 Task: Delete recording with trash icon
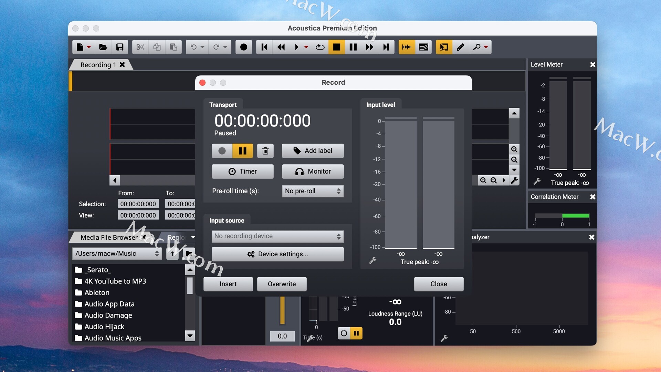tap(265, 151)
